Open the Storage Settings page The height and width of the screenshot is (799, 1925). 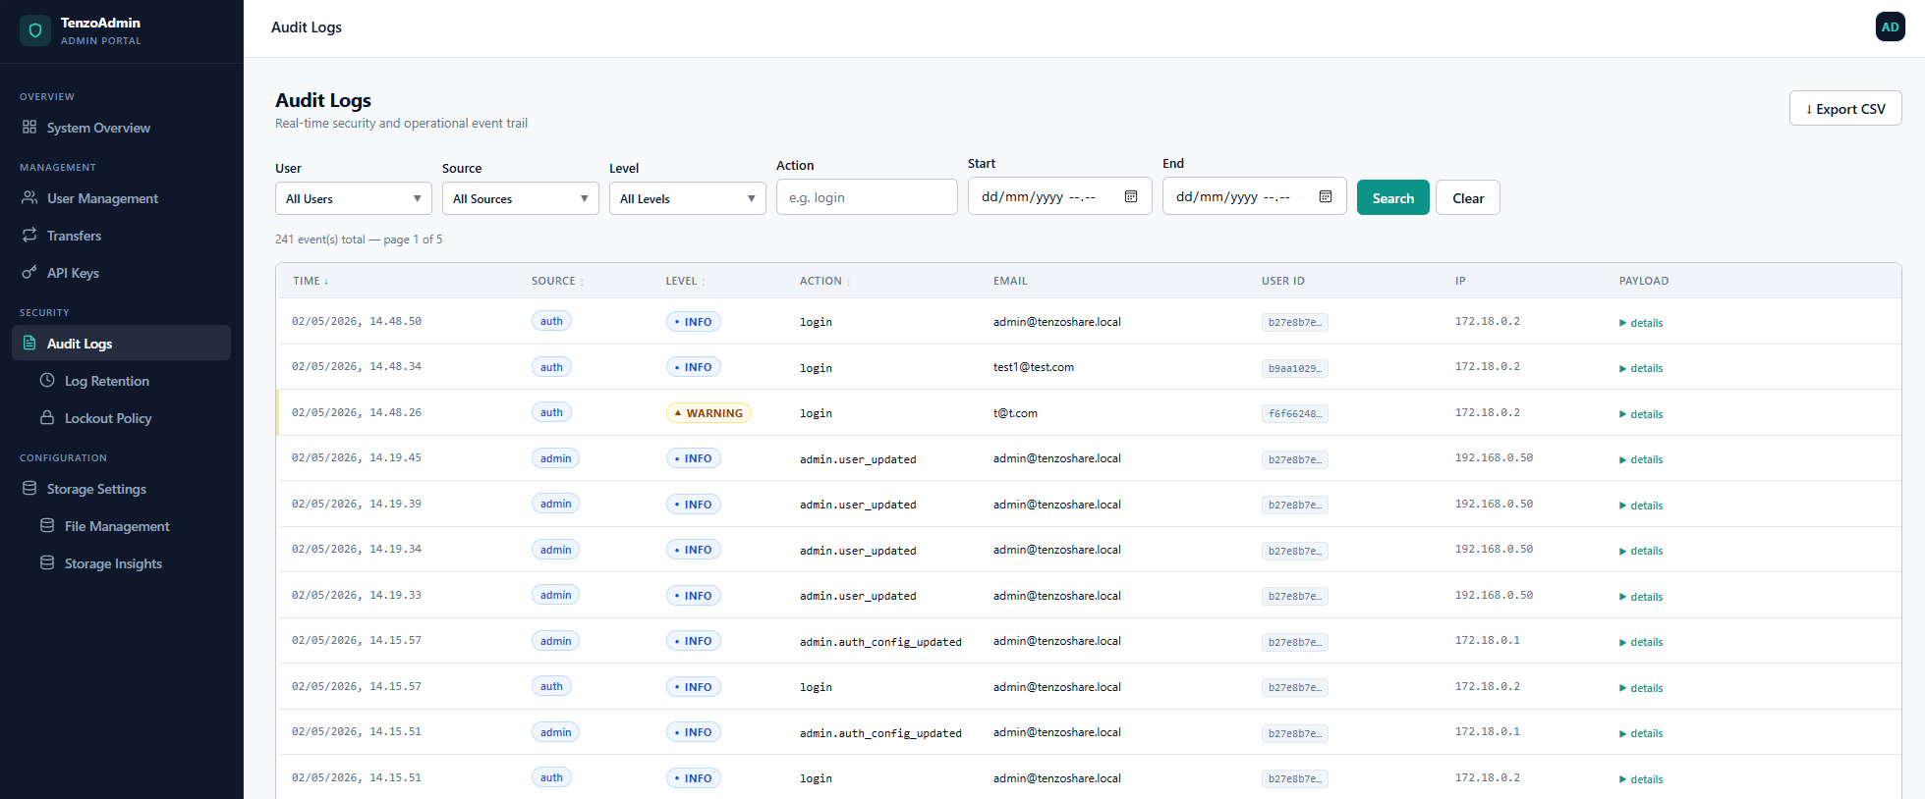pos(122,489)
